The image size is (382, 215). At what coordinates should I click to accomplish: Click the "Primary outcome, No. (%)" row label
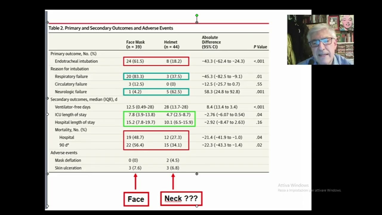[73, 54]
